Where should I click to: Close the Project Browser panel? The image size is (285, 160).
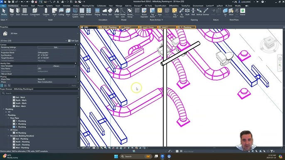click(79, 89)
